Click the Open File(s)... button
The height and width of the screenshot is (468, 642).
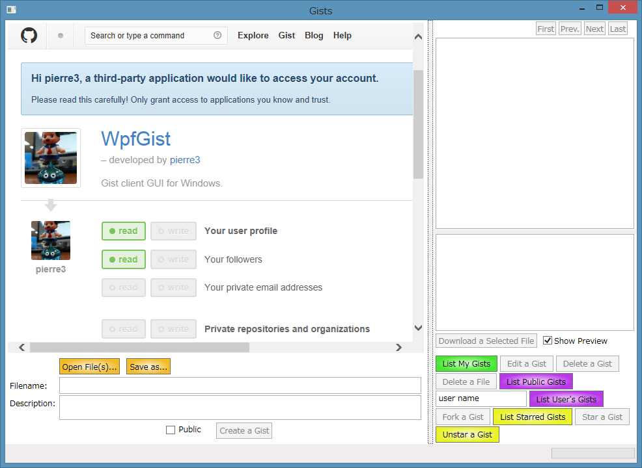pyautogui.click(x=90, y=367)
